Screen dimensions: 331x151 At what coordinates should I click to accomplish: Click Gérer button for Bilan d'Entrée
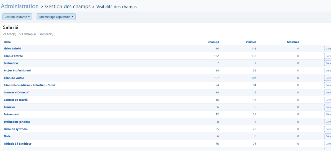328,56
